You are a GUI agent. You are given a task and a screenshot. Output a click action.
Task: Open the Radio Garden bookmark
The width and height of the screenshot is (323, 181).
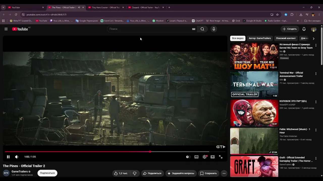point(276,21)
